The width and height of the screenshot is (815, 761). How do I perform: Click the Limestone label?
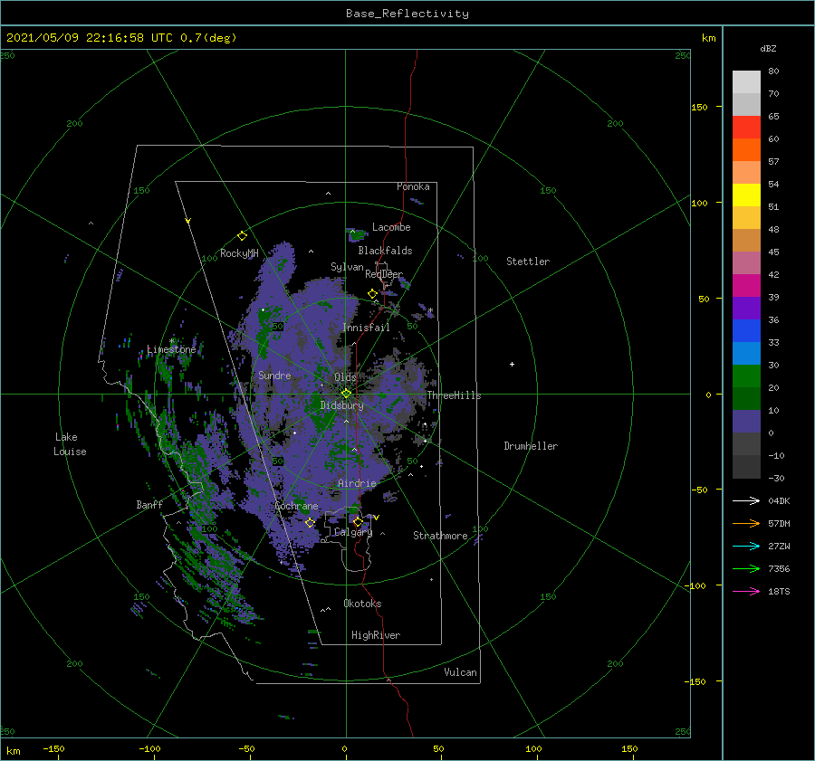point(171,349)
